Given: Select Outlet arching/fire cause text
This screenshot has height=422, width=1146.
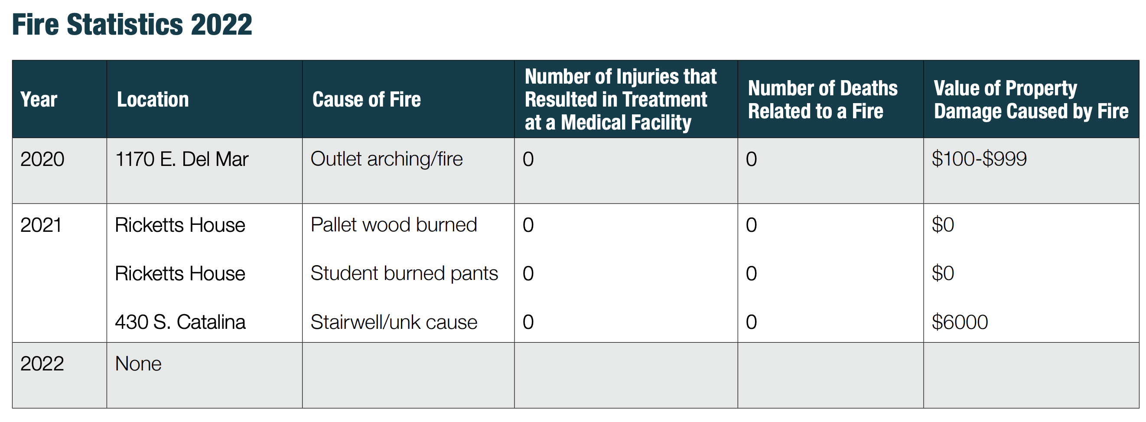Looking at the screenshot, I should [x=387, y=159].
